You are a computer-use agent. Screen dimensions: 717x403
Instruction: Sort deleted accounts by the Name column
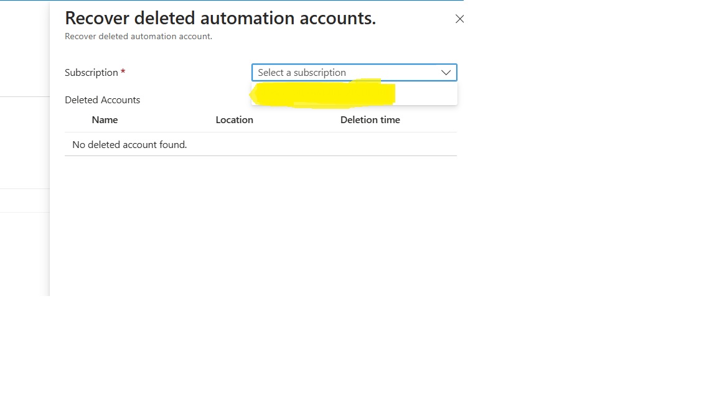[105, 119]
